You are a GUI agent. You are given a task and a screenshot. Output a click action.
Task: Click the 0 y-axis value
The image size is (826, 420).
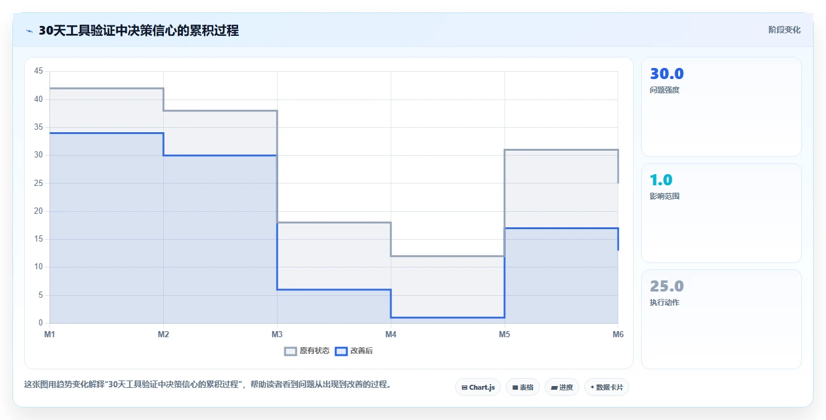41,323
